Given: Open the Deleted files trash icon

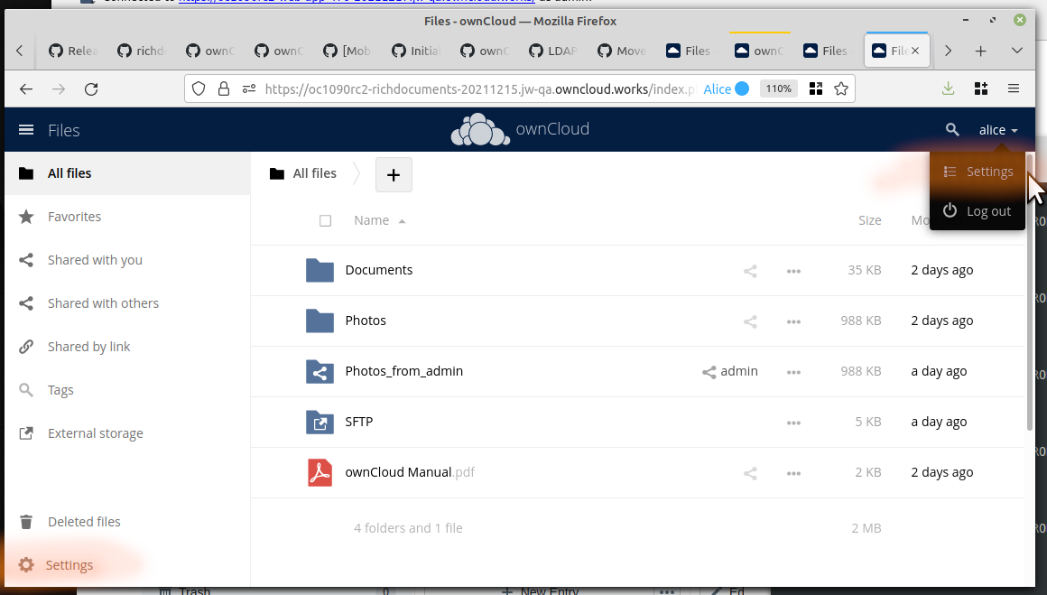Looking at the screenshot, I should (x=27, y=521).
